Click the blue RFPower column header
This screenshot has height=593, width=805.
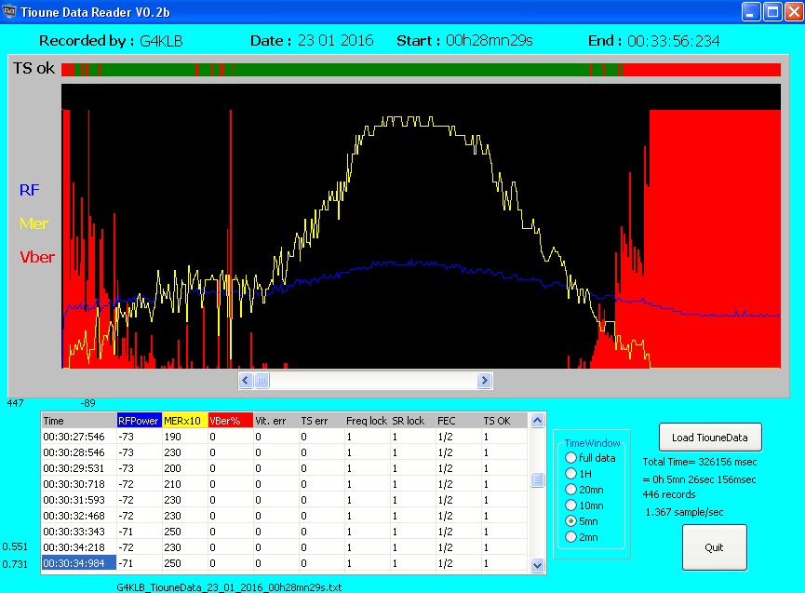tap(139, 421)
